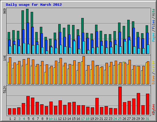Screen dimensions: 157x122
Task: Click the 'Daily usage for March 2012' title
Action: pos(34,5)
